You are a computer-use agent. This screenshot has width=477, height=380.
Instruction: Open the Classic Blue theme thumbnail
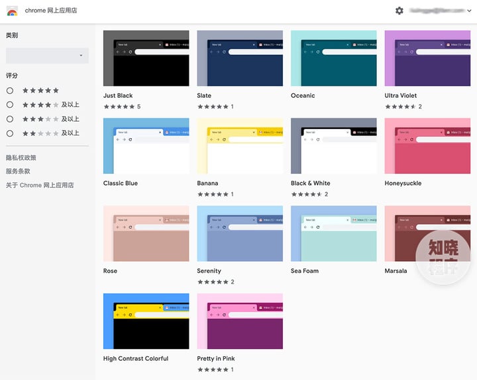tap(146, 145)
